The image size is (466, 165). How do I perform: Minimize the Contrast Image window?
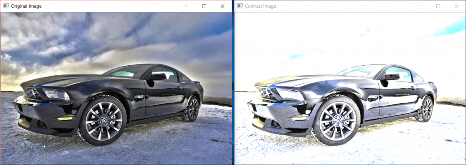point(420,6)
